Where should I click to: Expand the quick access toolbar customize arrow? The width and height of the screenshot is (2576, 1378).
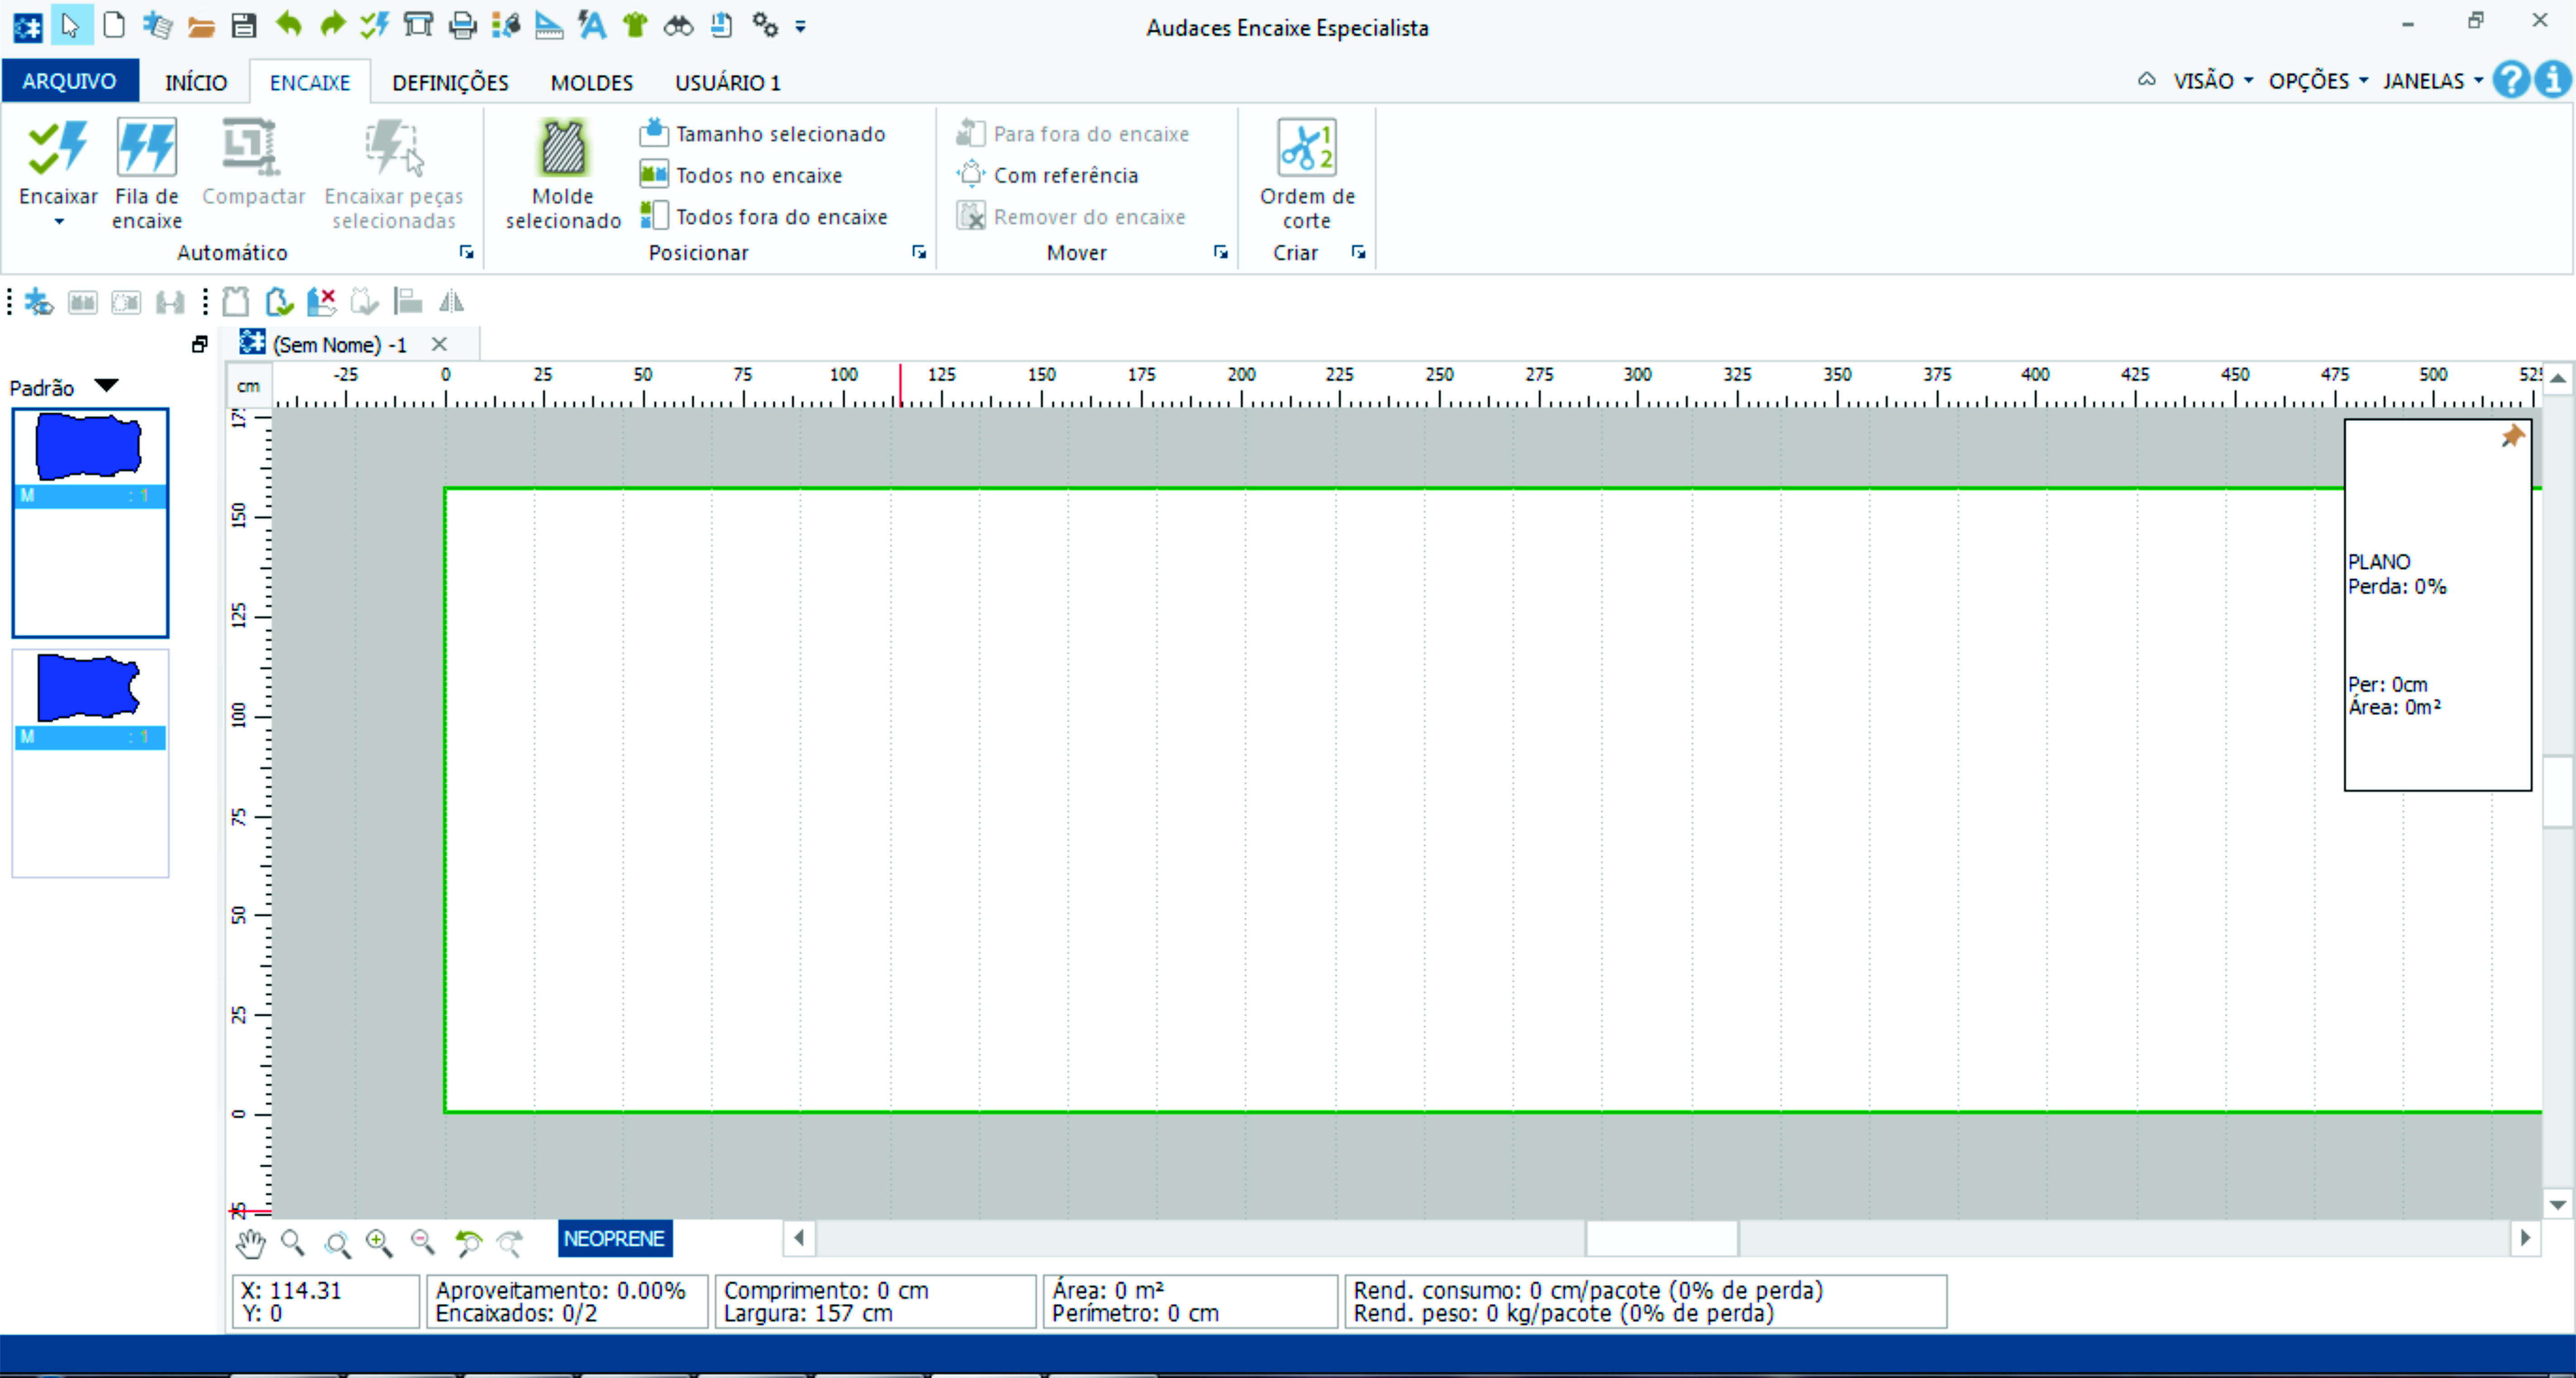[x=800, y=27]
